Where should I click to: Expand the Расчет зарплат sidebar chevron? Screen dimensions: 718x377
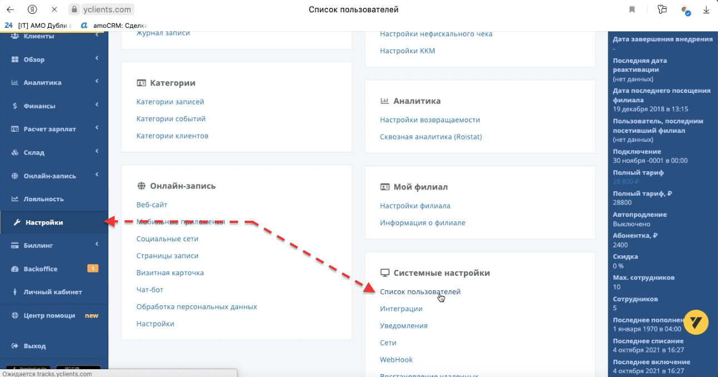(x=97, y=128)
